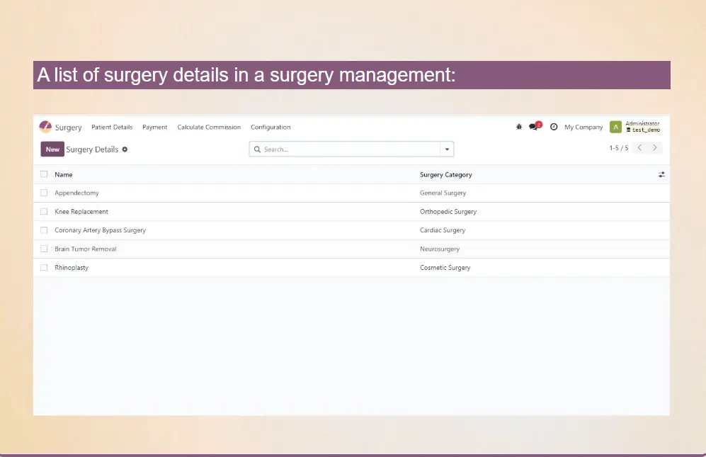Tick the select-all header checkbox
This screenshot has height=457, width=706.
(44, 174)
